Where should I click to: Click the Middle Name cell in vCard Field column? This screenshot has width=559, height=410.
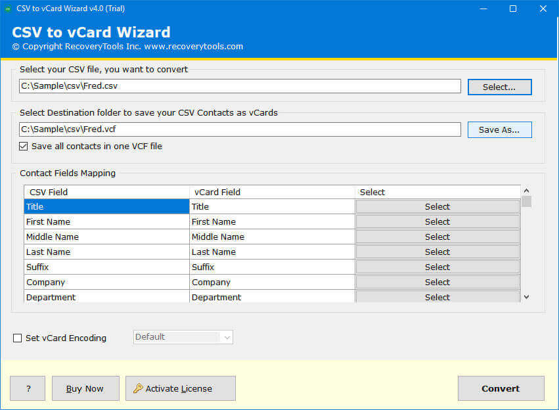pos(273,237)
